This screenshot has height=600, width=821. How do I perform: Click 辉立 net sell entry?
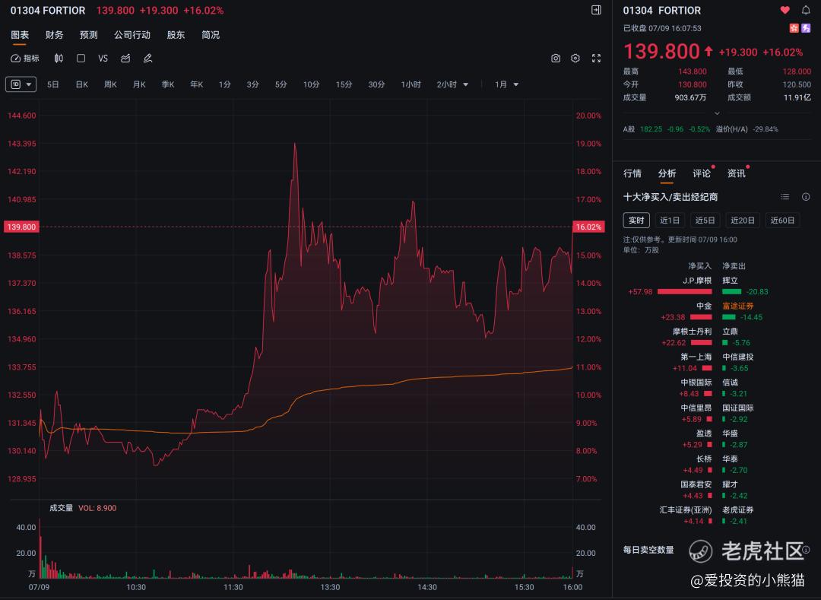tap(745, 286)
